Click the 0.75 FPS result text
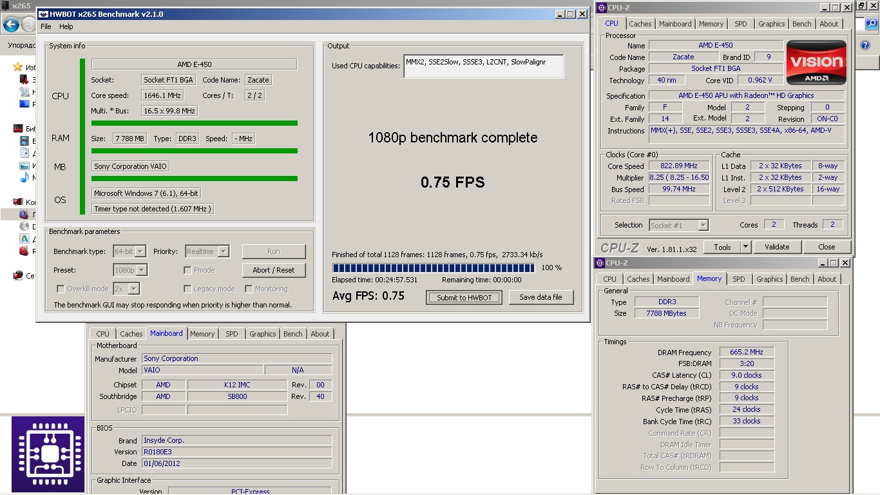 [453, 182]
